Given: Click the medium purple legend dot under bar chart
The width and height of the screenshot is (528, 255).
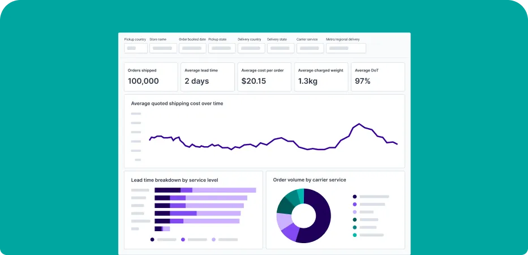Looking at the screenshot, I should pos(183,240).
